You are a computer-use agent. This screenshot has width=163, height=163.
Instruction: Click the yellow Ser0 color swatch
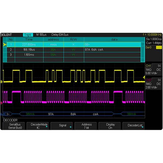159,48
